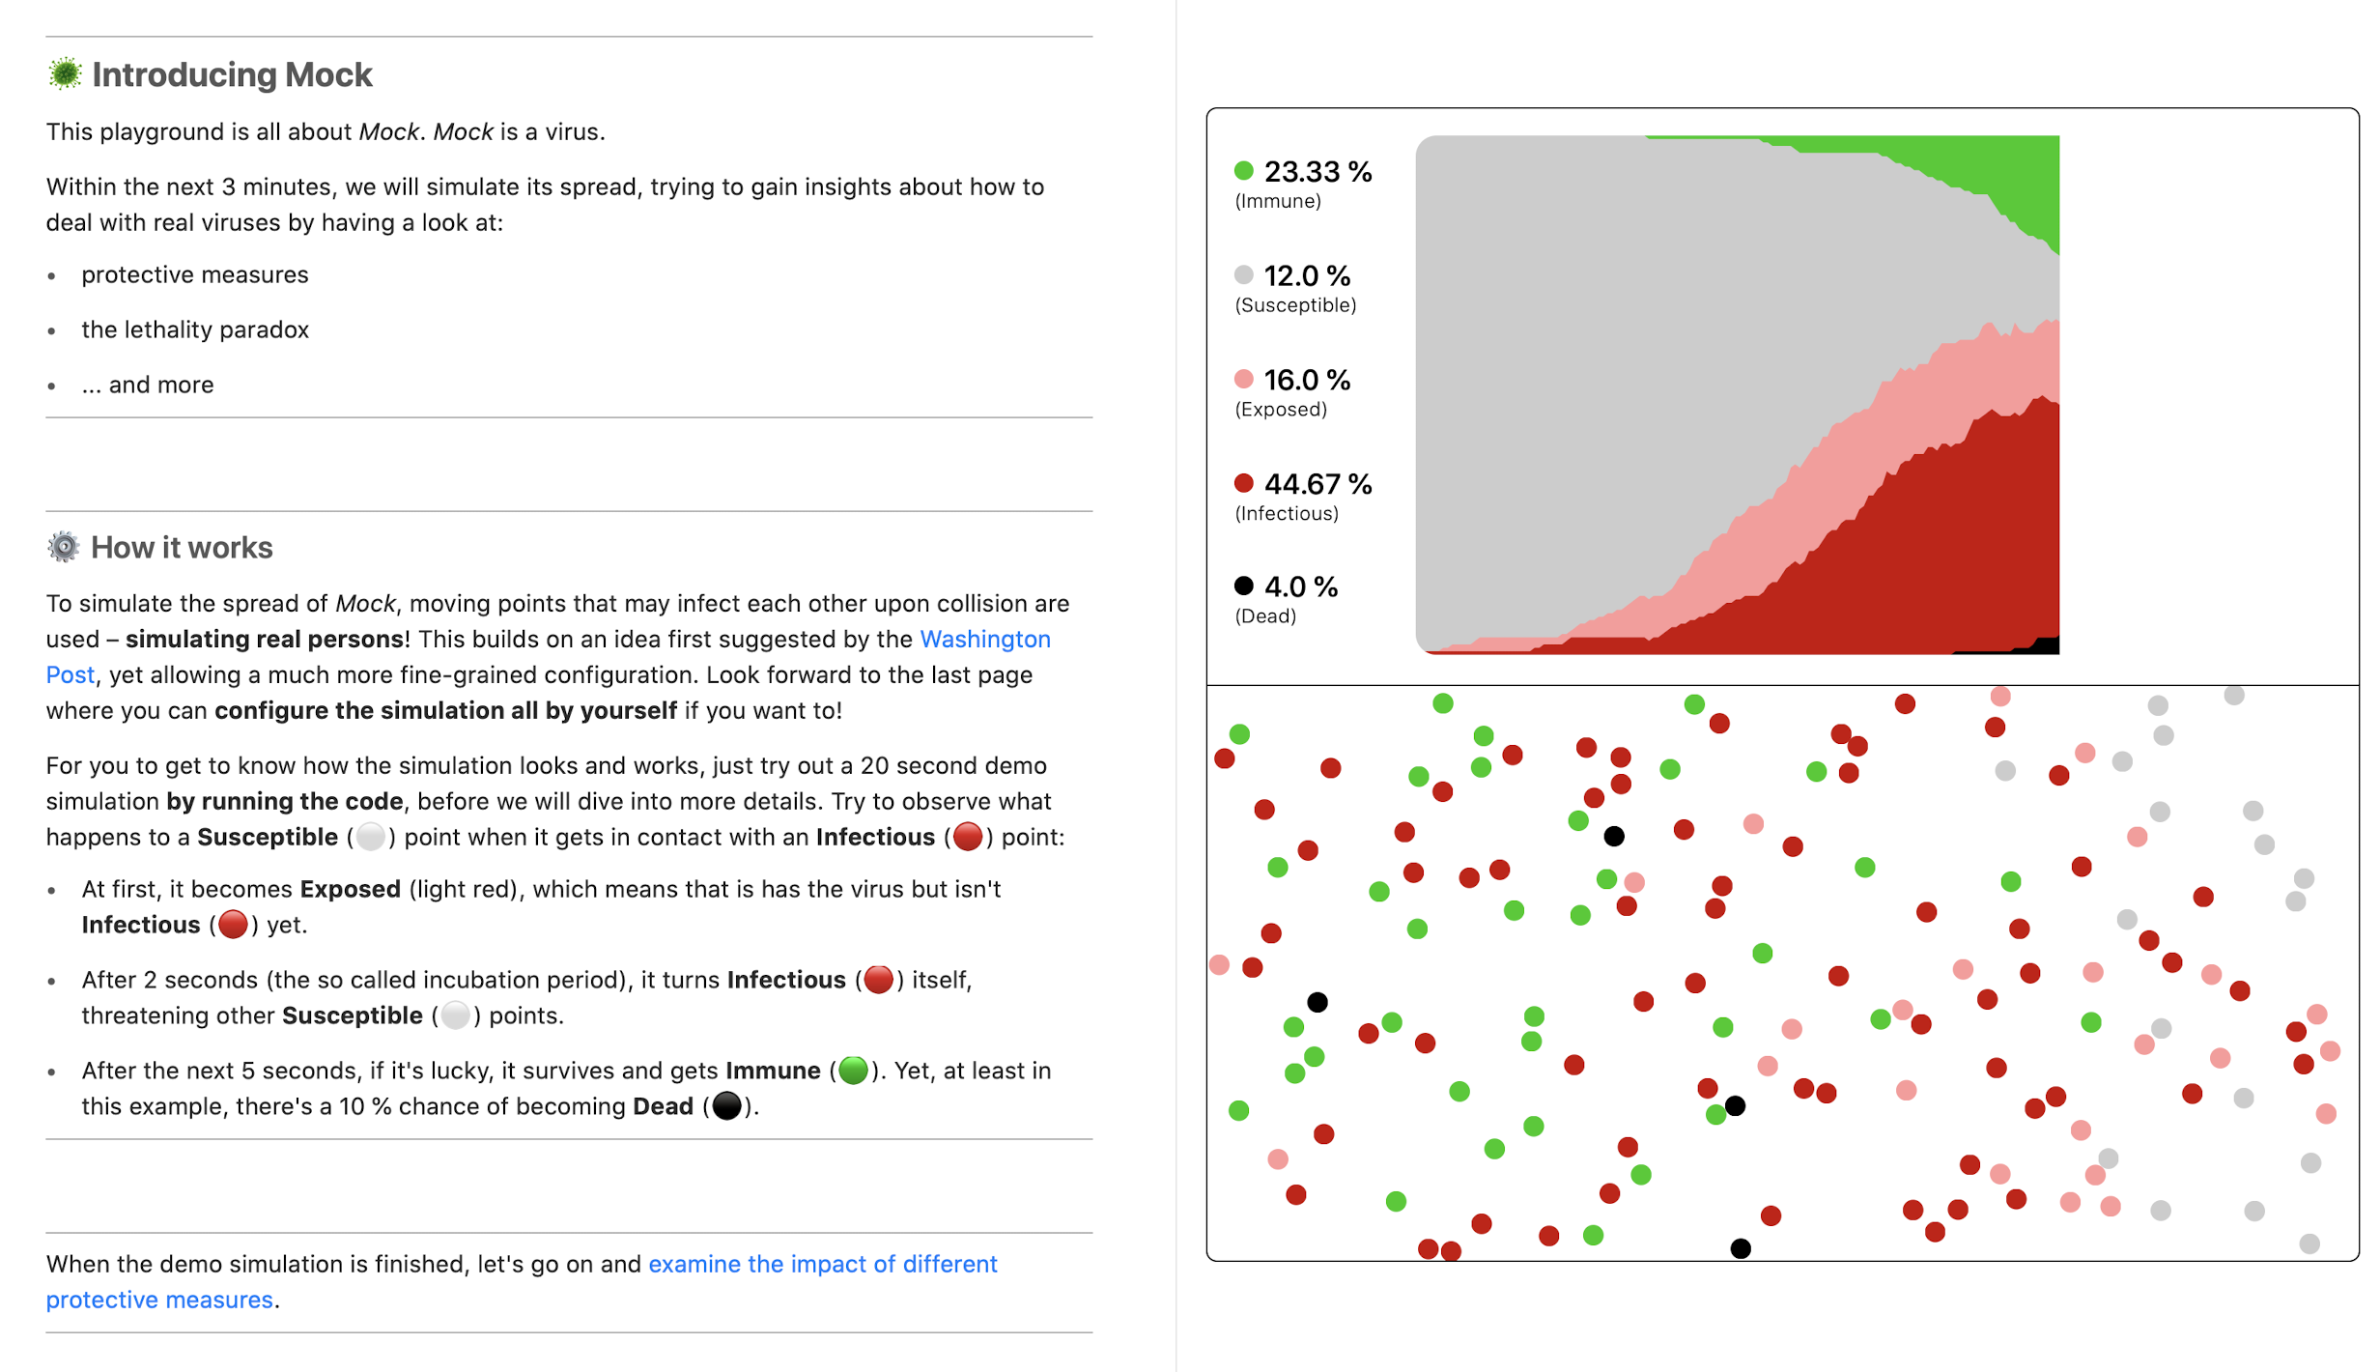Image resolution: width=2380 pixels, height=1372 pixels.
Task: Click the green Immune legend dot
Action: tap(1244, 171)
